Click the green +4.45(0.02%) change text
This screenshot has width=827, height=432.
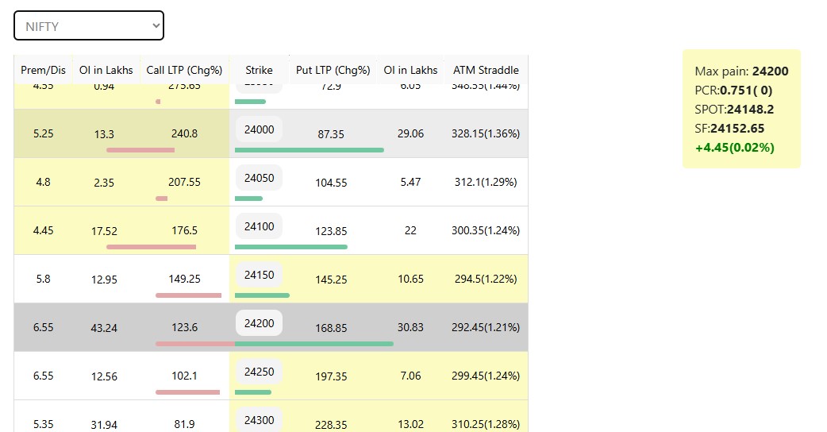point(735,147)
